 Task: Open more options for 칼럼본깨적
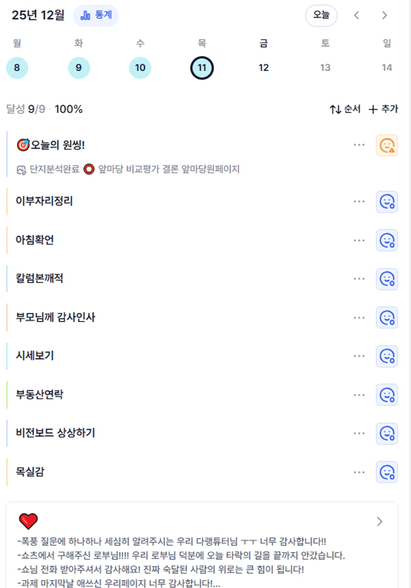coord(359,279)
